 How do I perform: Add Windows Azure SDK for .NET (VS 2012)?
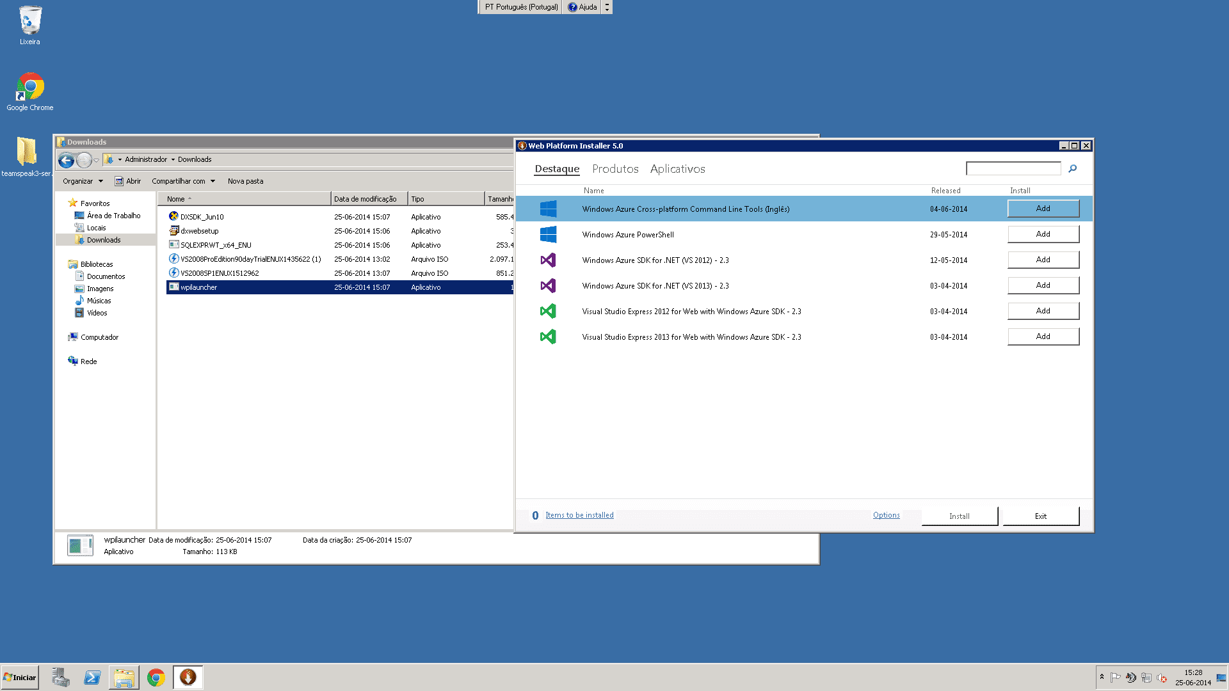(x=1043, y=260)
